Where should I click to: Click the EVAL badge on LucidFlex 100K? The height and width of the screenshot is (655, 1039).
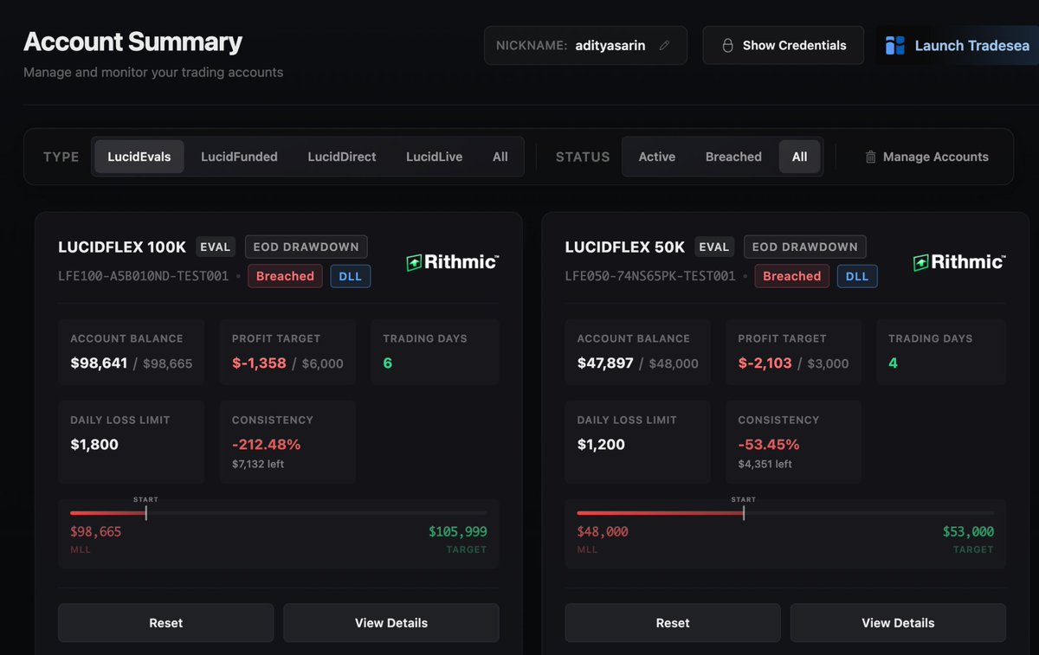[x=216, y=247]
